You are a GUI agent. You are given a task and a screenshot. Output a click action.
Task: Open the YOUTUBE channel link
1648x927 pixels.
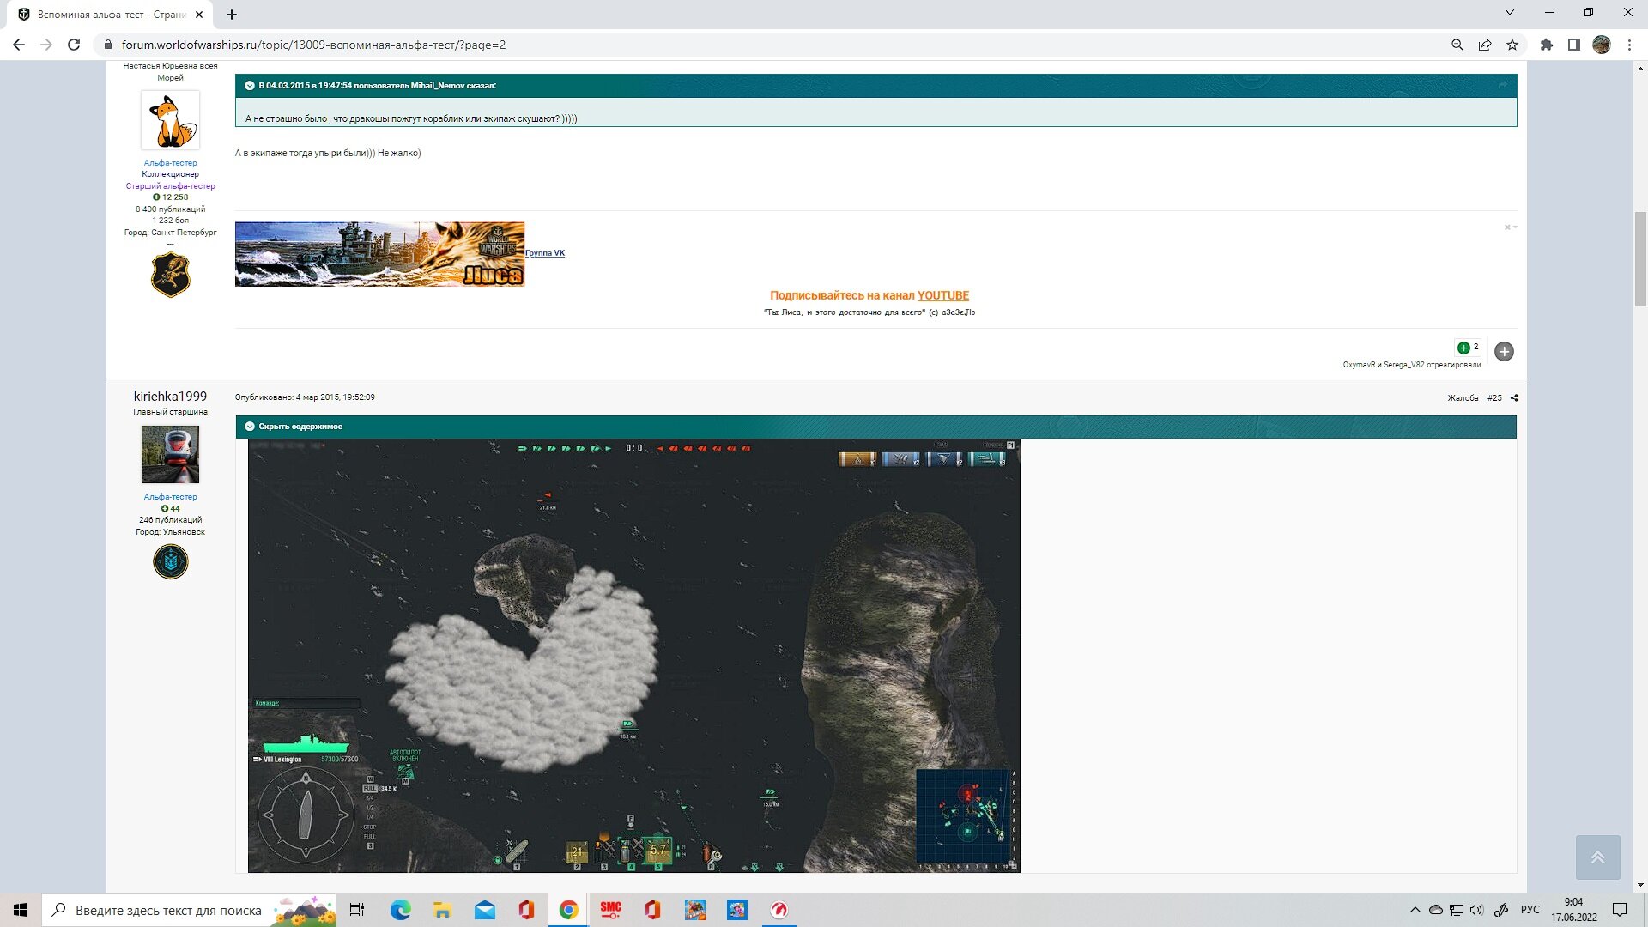[x=942, y=295]
